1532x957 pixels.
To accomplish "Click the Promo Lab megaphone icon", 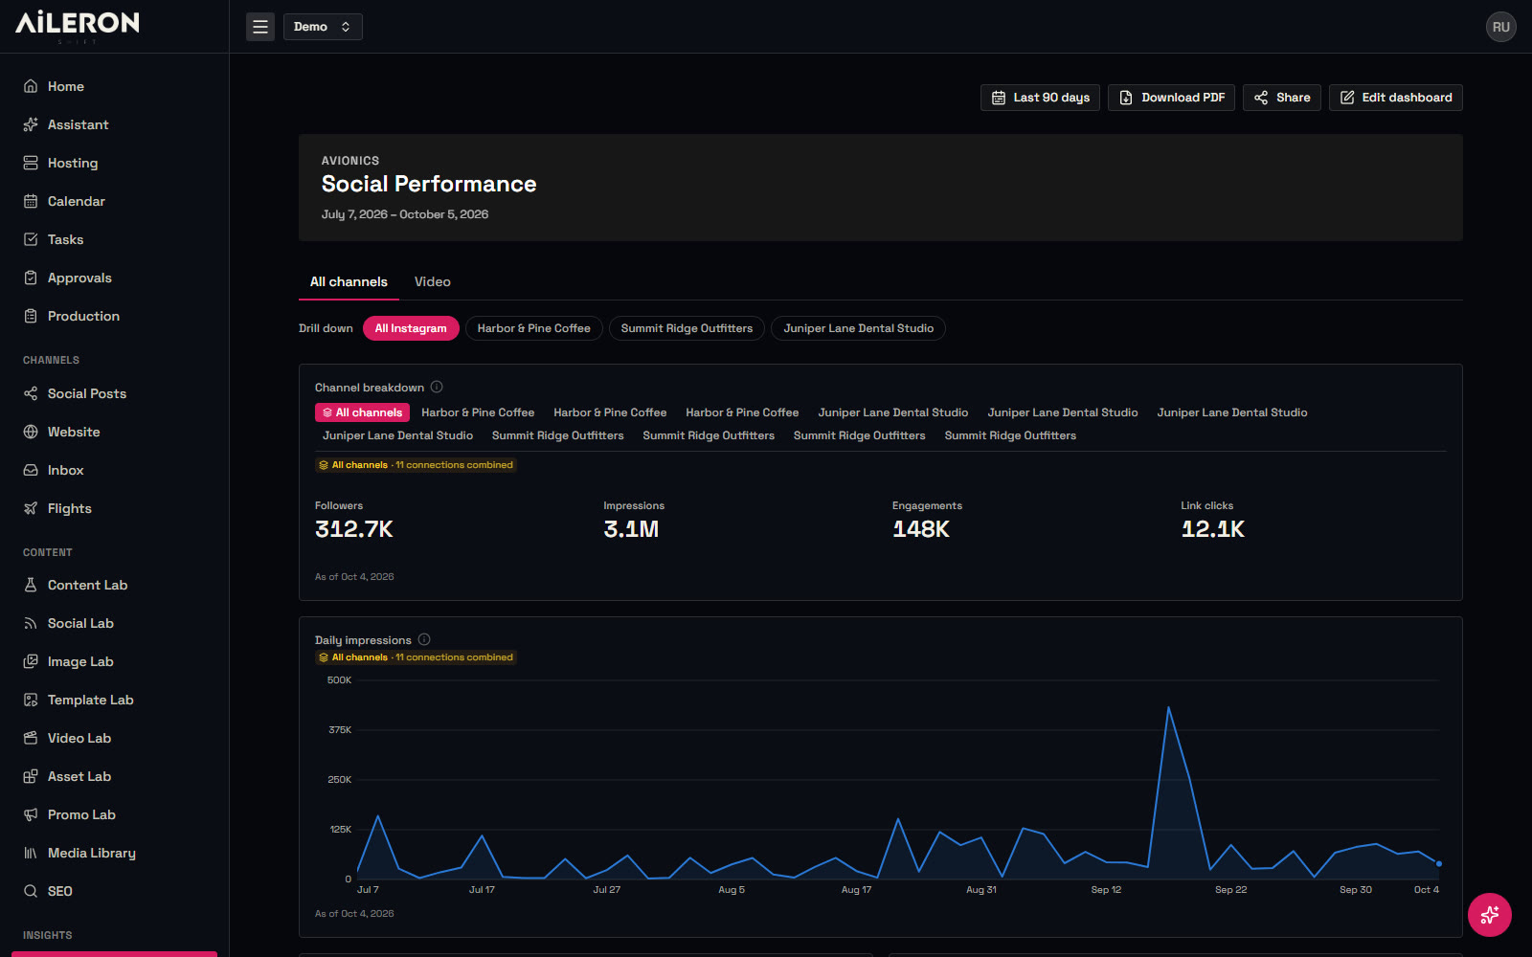I will (x=31, y=814).
